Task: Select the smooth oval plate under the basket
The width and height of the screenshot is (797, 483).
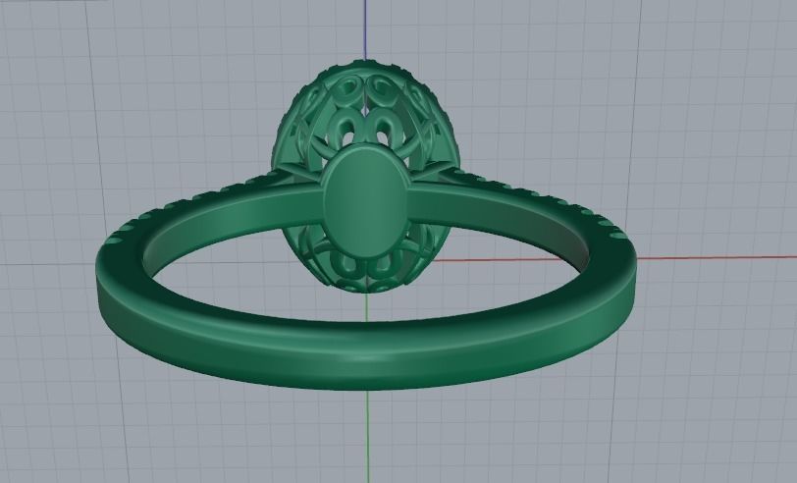Action: tap(365, 202)
